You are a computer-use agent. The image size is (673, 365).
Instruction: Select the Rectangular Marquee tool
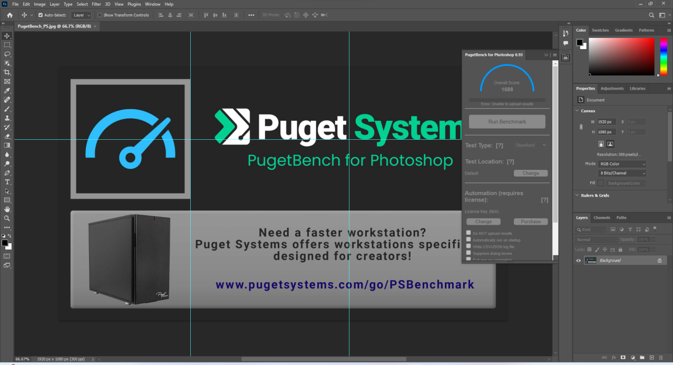[x=7, y=45]
